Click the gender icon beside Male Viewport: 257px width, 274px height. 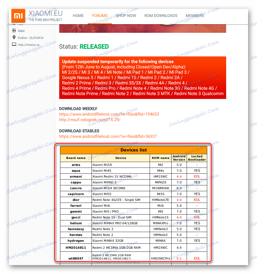pyautogui.click(x=14, y=31)
